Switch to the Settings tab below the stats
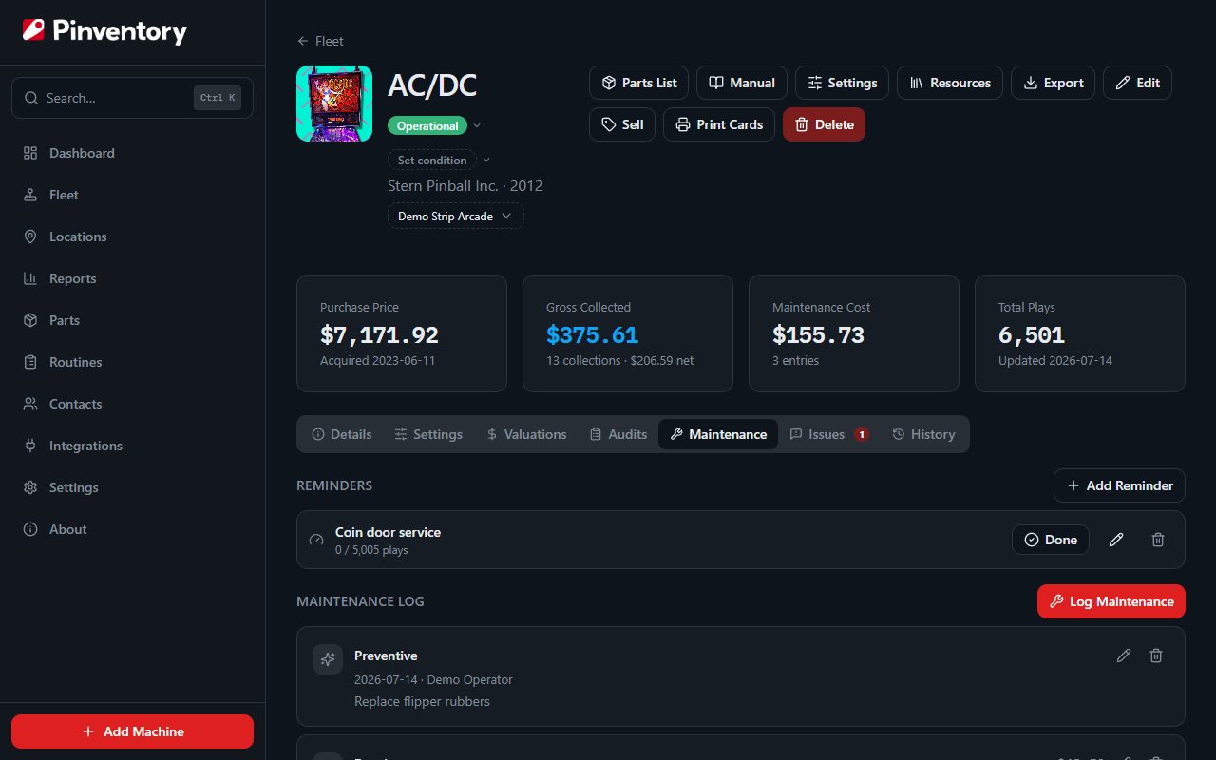 [x=428, y=434]
